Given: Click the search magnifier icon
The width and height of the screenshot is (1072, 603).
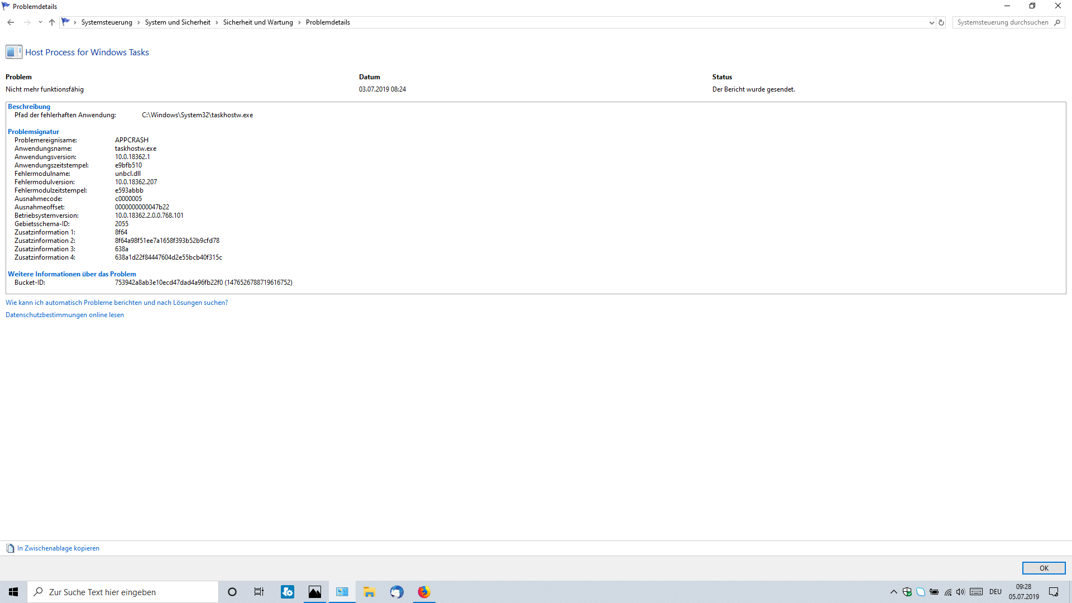Looking at the screenshot, I should pos(1057,22).
